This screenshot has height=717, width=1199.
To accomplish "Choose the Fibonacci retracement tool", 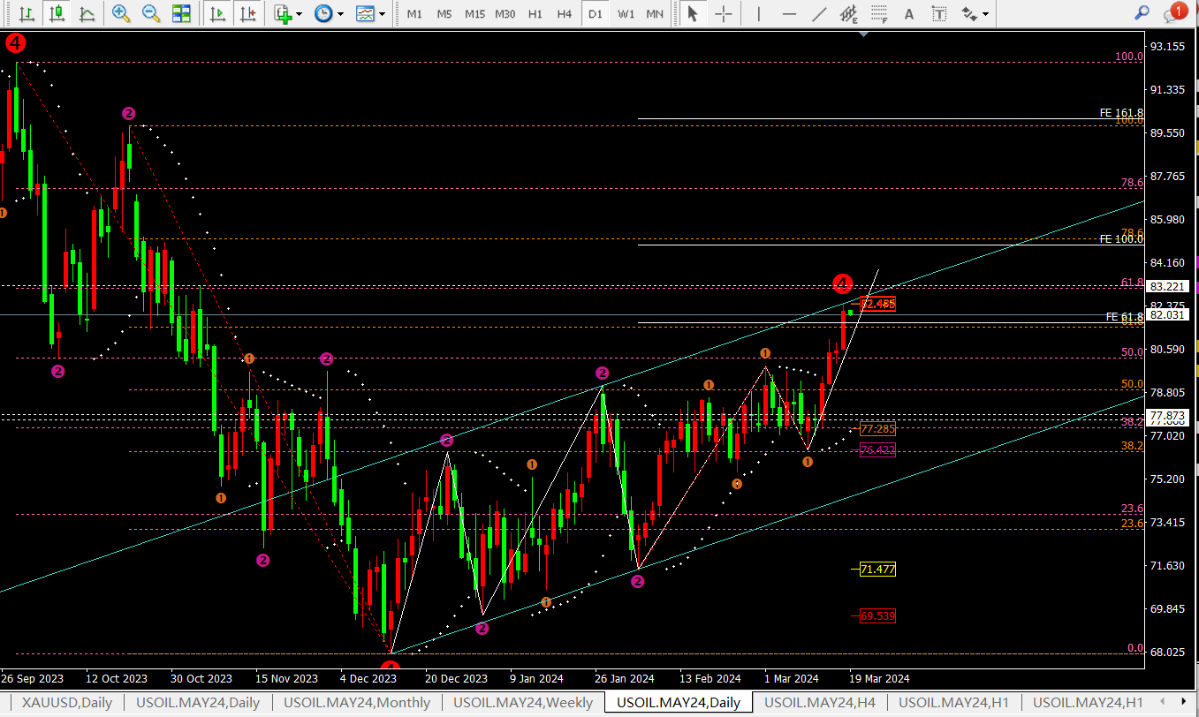I will click(879, 13).
